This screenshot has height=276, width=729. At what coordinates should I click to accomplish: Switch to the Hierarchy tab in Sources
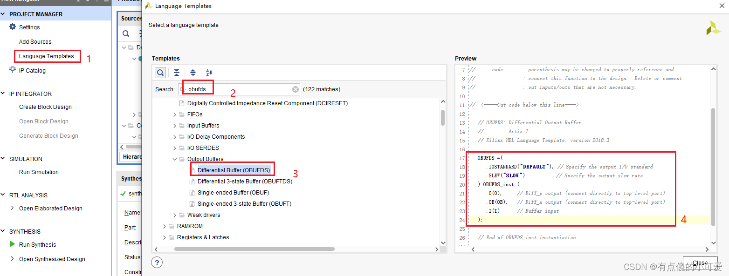133,156
